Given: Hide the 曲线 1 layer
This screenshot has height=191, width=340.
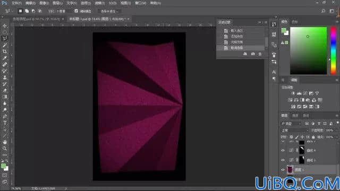Looking at the screenshot, I should click(283, 160).
